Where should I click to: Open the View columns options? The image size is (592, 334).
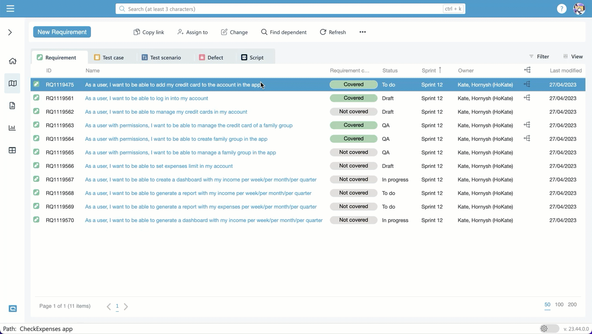click(573, 56)
